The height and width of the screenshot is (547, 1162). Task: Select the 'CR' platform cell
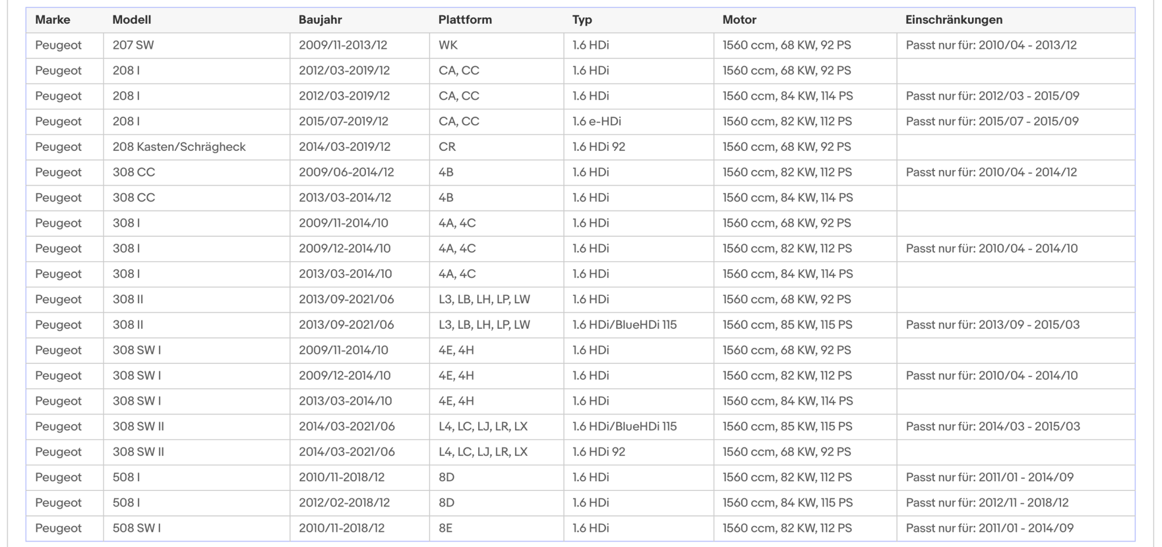click(447, 147)
